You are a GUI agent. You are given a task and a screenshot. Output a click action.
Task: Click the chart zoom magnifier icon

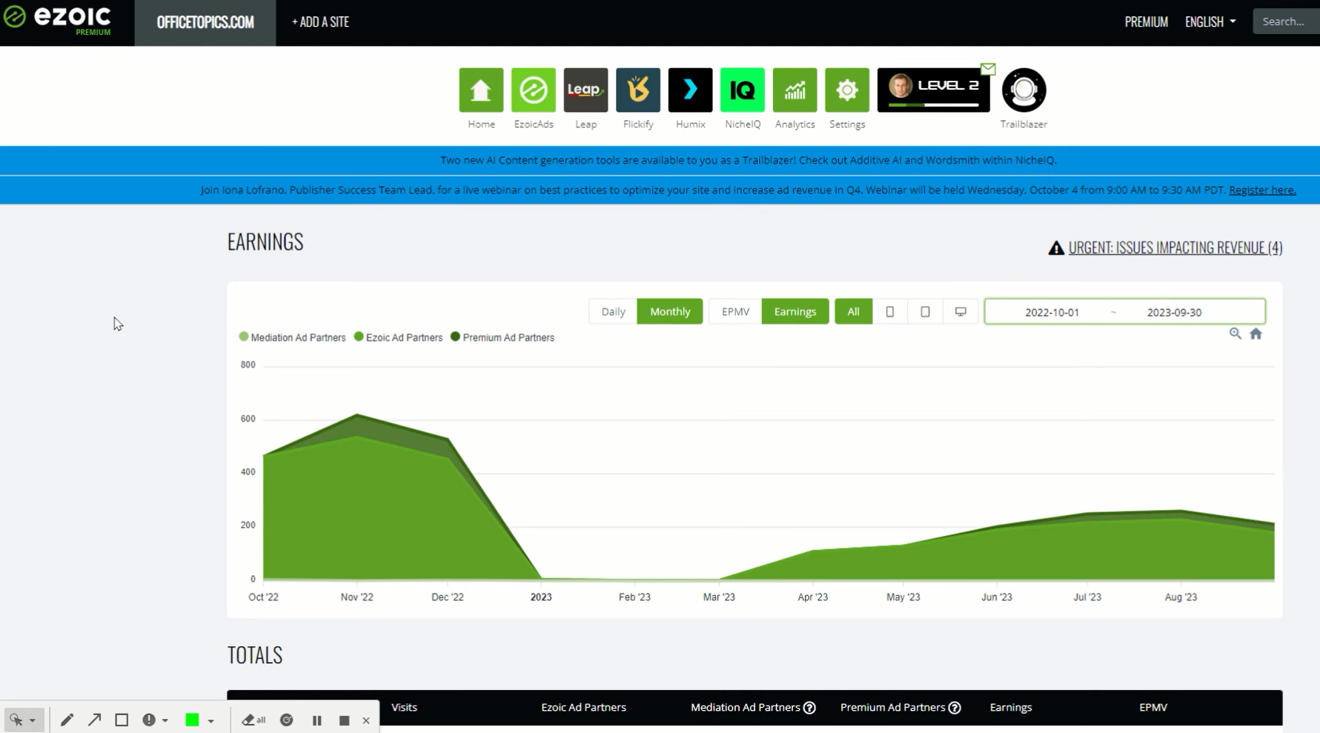[1235, 334]
